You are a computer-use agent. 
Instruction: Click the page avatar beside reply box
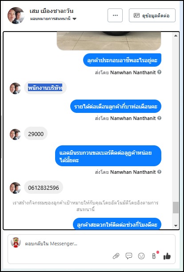(x=16, y=242)
